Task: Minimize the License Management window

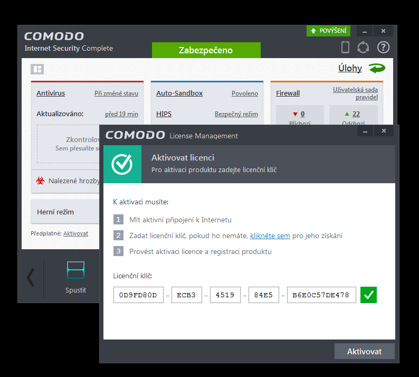Action: coord(365,131)
